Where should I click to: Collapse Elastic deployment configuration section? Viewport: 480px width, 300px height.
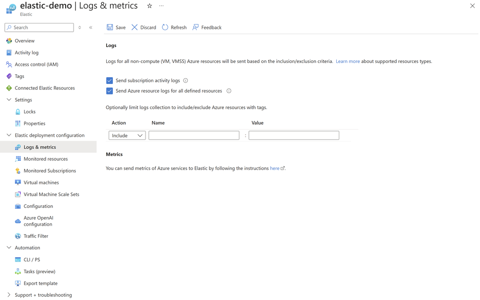pyautogui.click(x=9, y=135)
